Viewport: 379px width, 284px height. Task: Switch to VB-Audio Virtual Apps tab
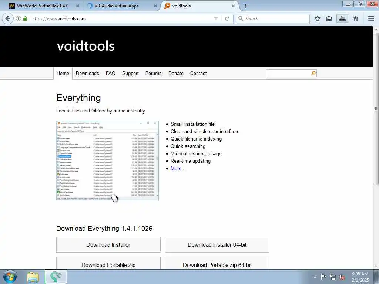point(117,6)
